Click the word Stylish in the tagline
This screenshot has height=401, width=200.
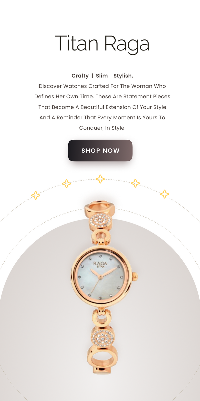(123, 76)
